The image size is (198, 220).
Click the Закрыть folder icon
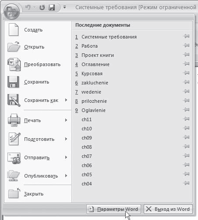(x=14, y=193)
